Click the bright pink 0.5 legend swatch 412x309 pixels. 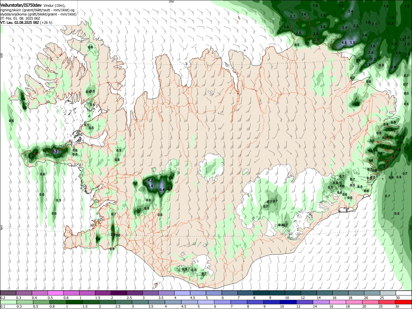pyautogui.click(x=56, y=293)
